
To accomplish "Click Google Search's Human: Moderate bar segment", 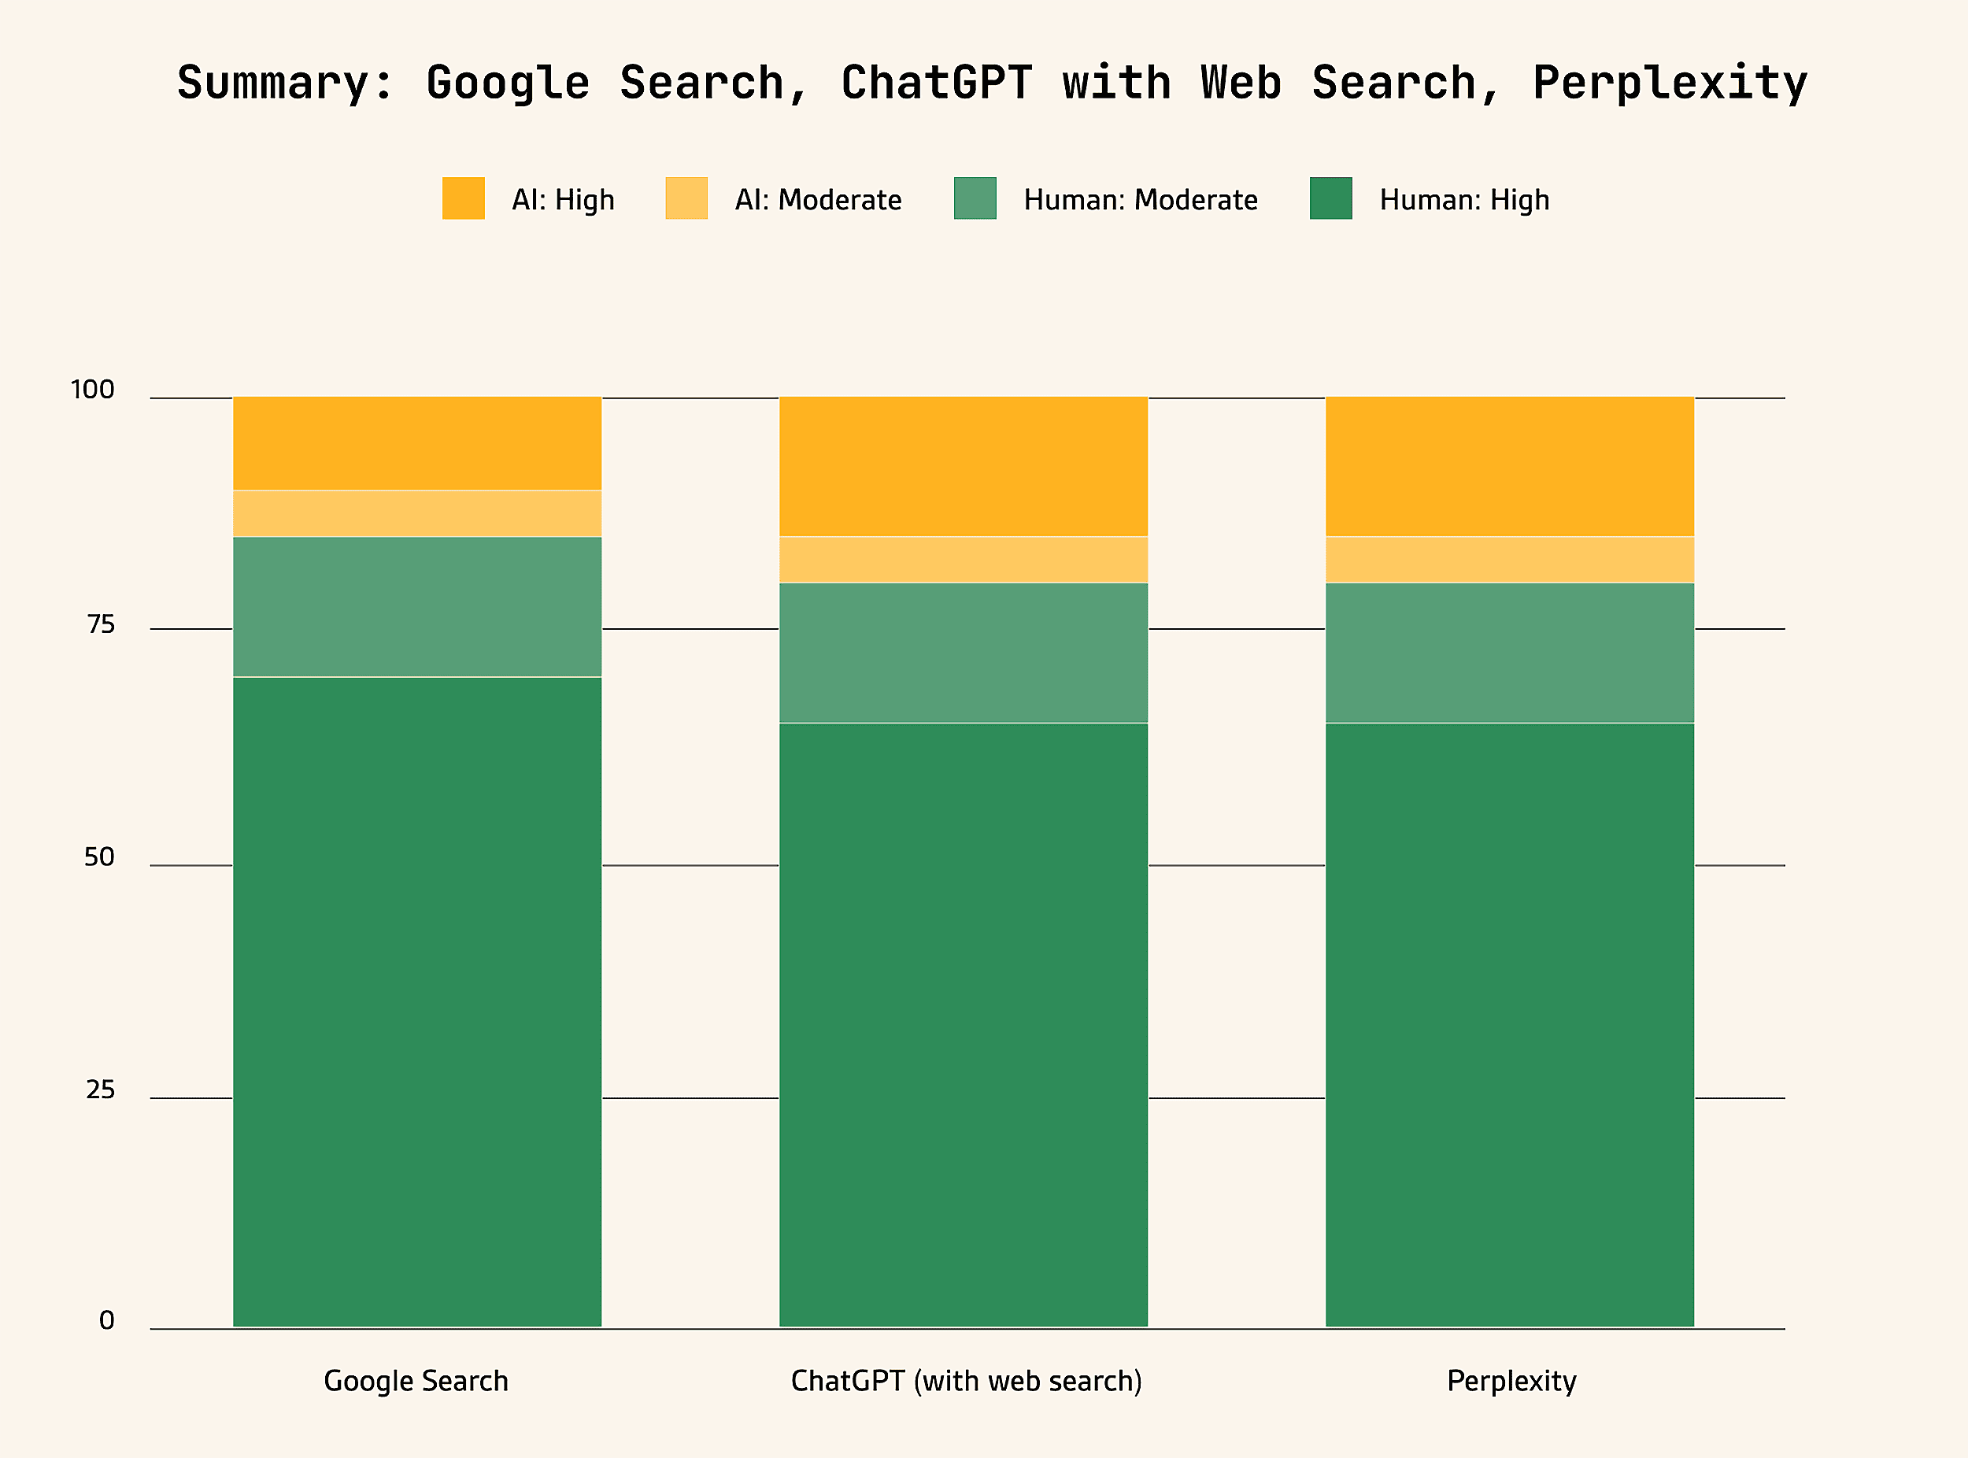I will click(x=417, y=607).
